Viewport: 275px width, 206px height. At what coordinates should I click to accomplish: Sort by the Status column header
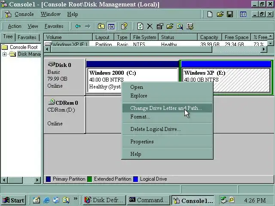click(x=178, y=37)
